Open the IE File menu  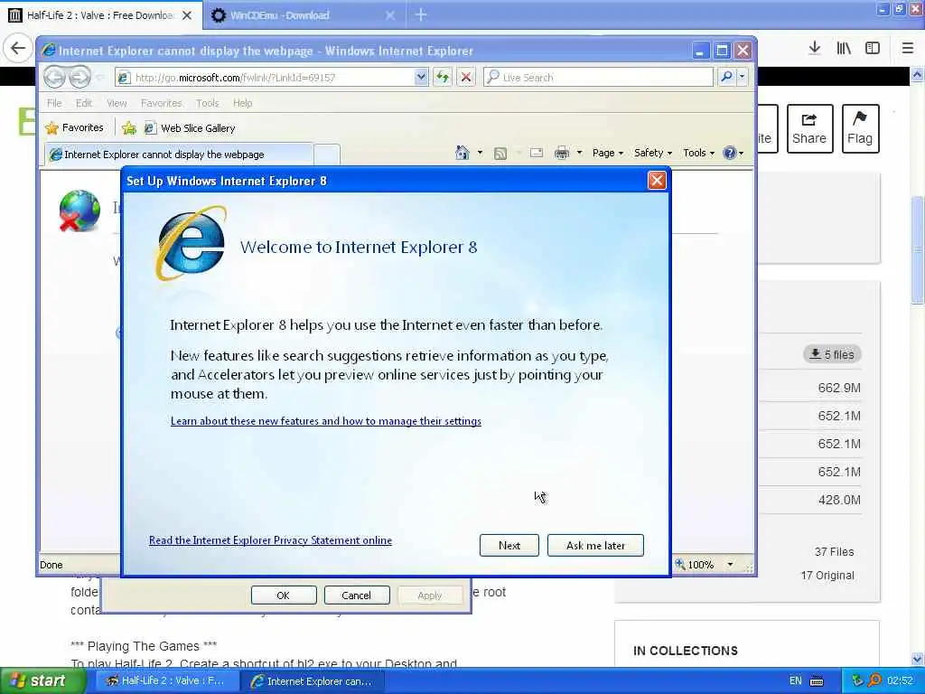click(54, 103)
